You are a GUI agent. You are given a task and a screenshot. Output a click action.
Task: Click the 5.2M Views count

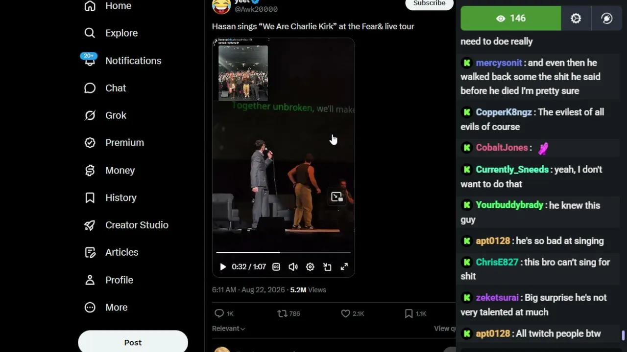point(308,290)
